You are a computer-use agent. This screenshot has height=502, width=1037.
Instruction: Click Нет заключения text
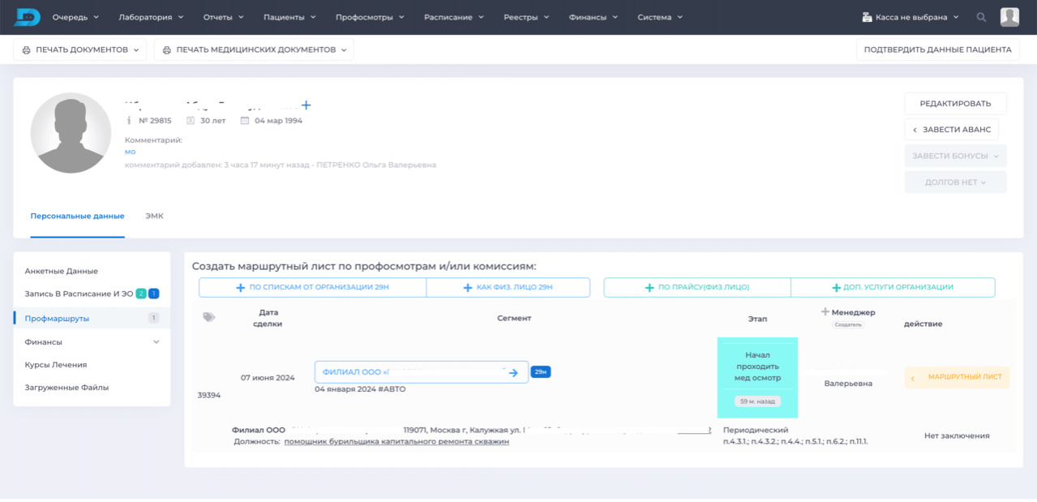click(x=957, y=436)
